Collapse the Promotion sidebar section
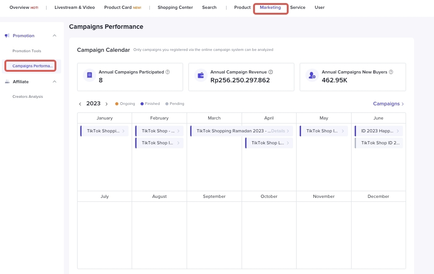Screen dimensions: 434x274 [x=54, y=35]
